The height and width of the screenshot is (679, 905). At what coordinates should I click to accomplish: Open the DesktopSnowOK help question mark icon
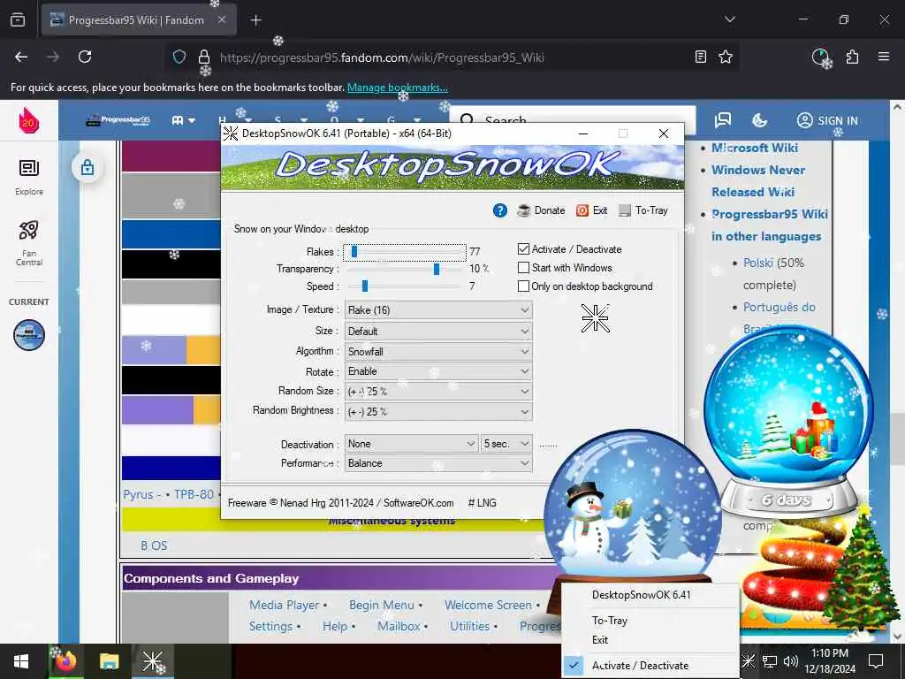(500, 210)
